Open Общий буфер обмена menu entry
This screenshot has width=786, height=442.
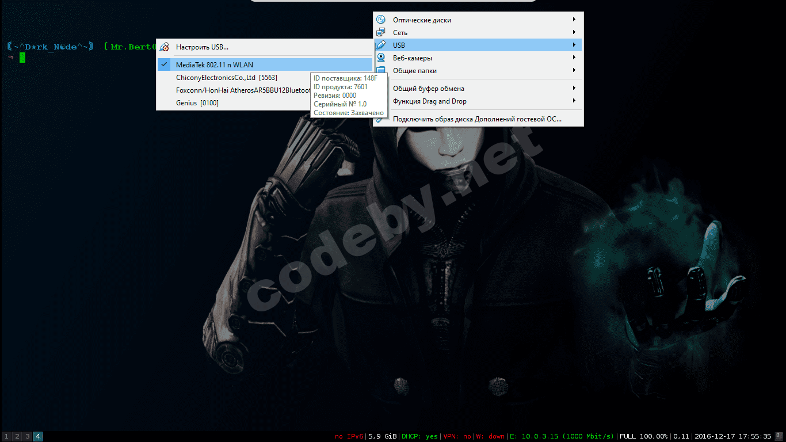click(x=478, y=89)
